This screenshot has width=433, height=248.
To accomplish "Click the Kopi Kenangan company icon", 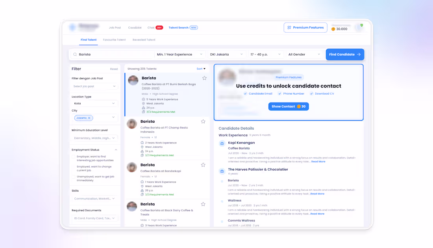I will [222, 144].
